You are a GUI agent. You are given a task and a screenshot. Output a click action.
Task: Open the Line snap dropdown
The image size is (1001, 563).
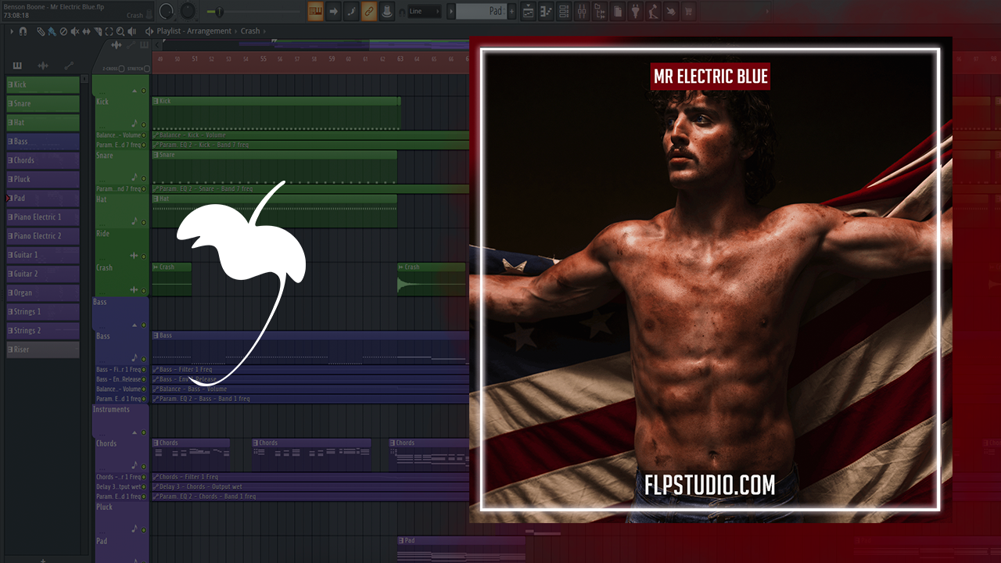[425, 11]
